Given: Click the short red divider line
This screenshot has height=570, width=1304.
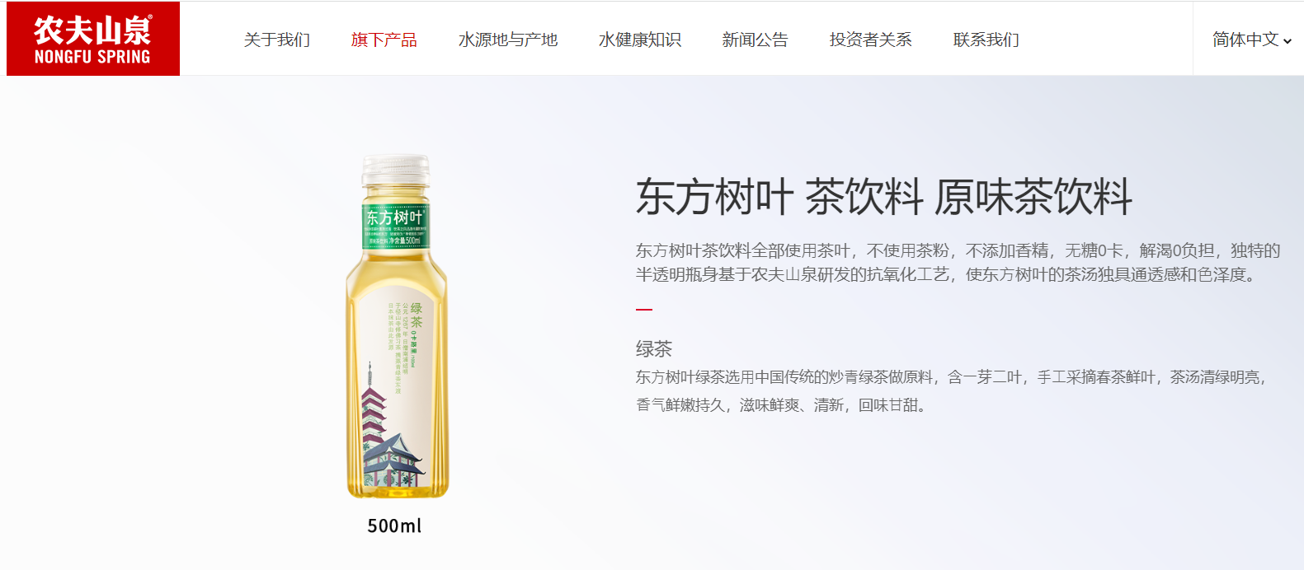Looking at the screenshot, I should point(644,310).
